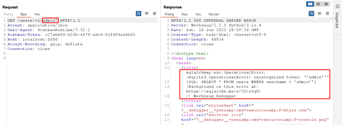Screen dimensions: 342x125
Task: Click the // Werkzeug Debugger line
Action: pyautogui.click(x=211, y=96)
